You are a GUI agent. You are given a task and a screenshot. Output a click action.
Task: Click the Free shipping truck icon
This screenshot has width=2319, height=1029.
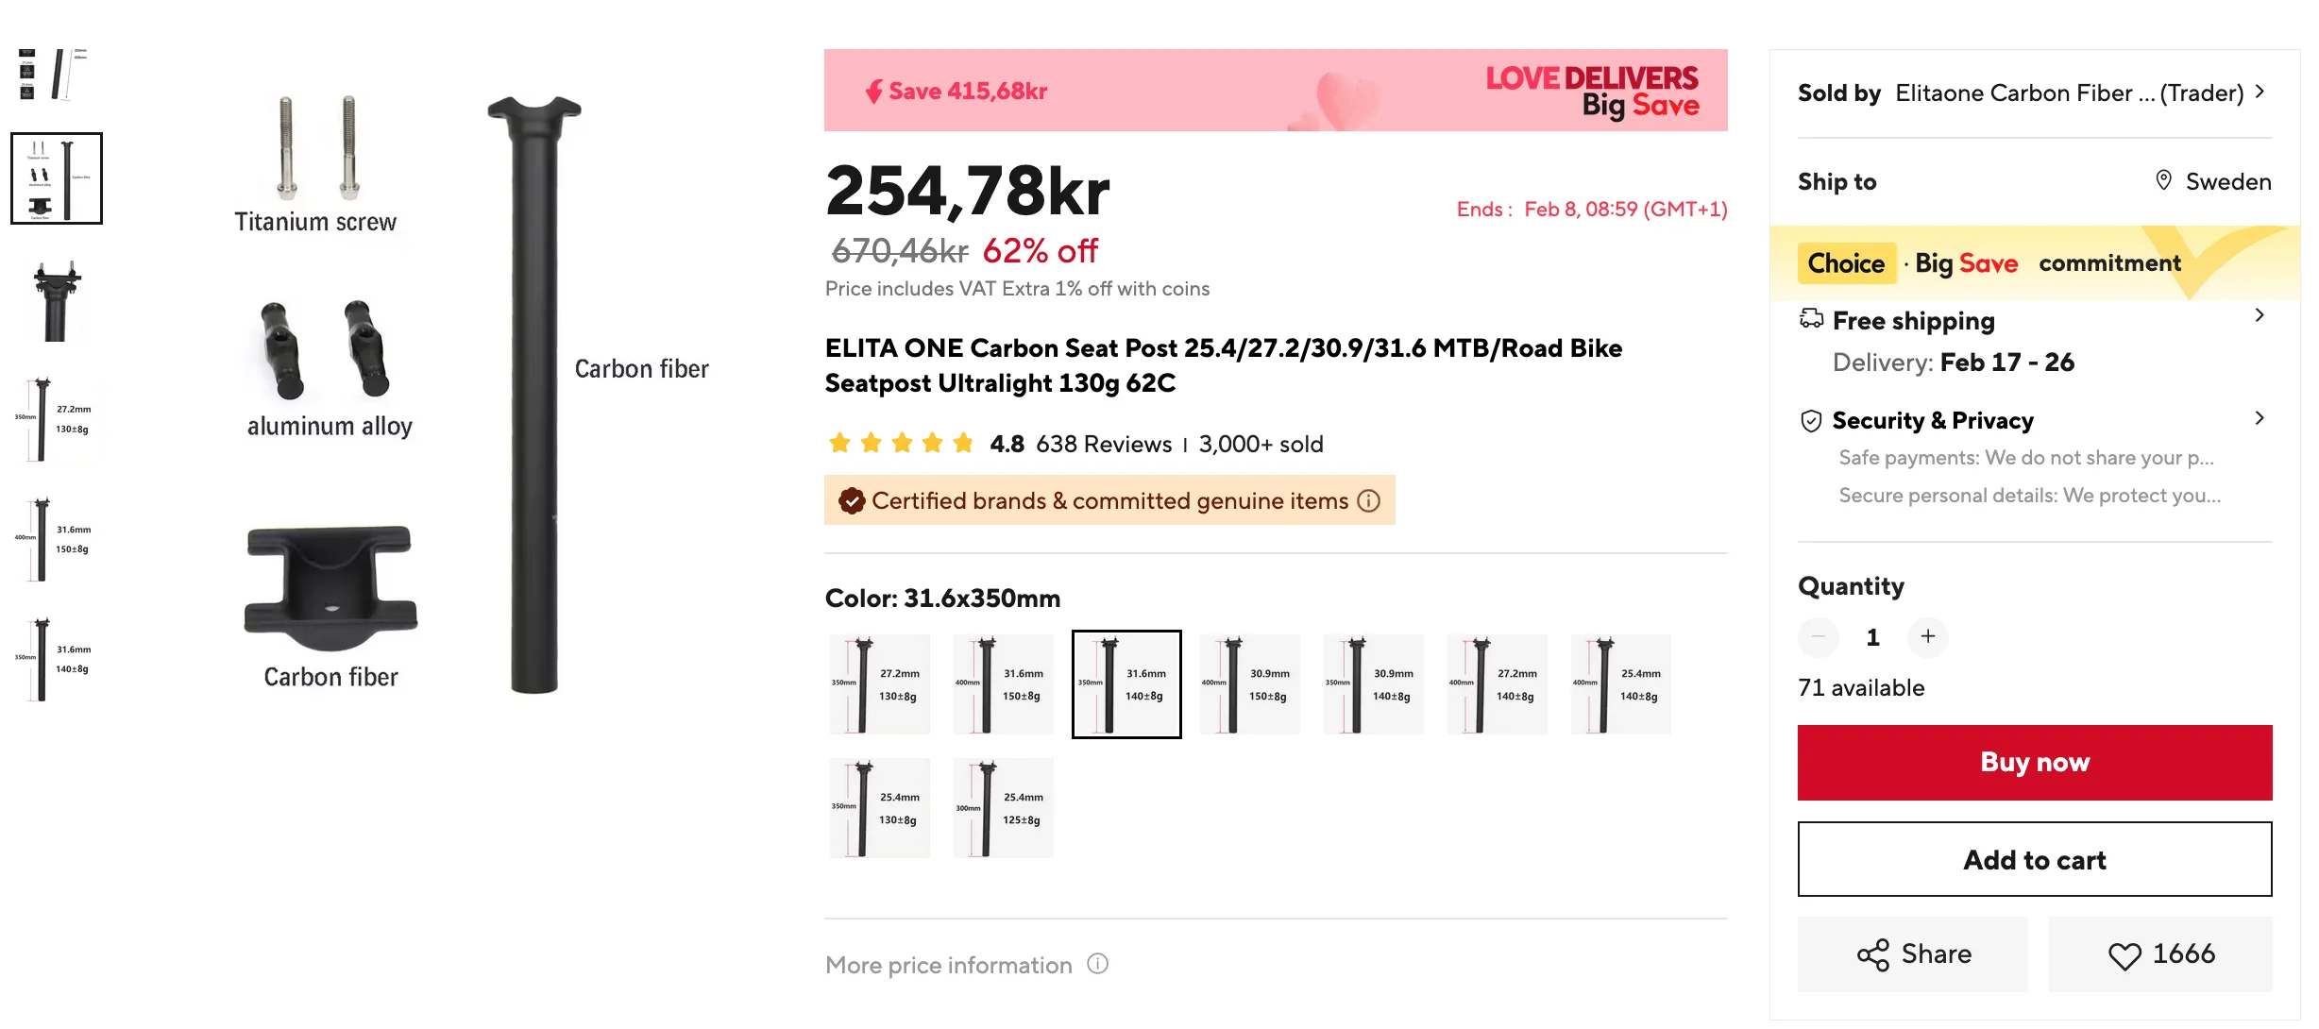coord(1811,319)
